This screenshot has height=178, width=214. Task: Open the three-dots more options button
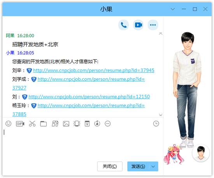tap(153, 25)
